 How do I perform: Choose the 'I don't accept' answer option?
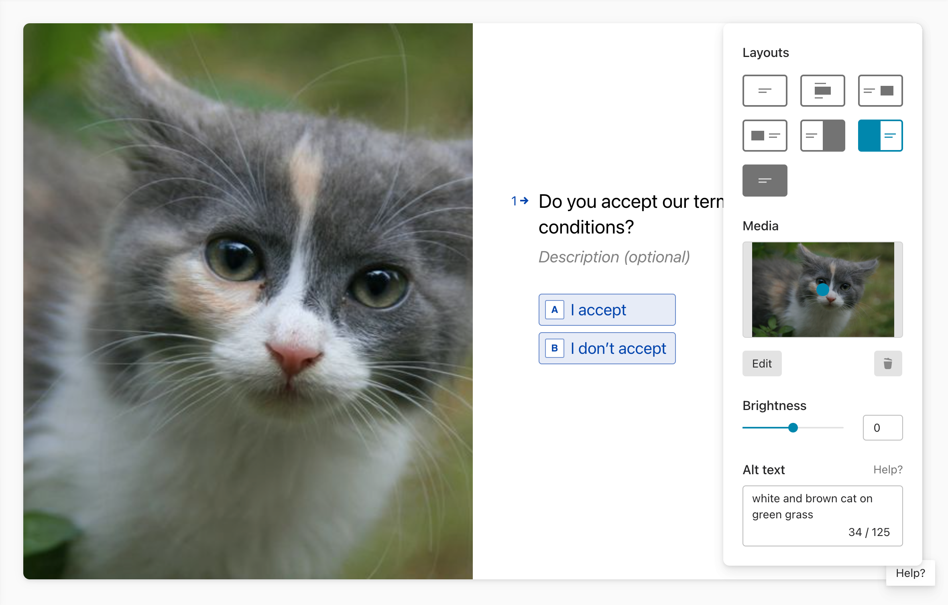coord(607,348)
